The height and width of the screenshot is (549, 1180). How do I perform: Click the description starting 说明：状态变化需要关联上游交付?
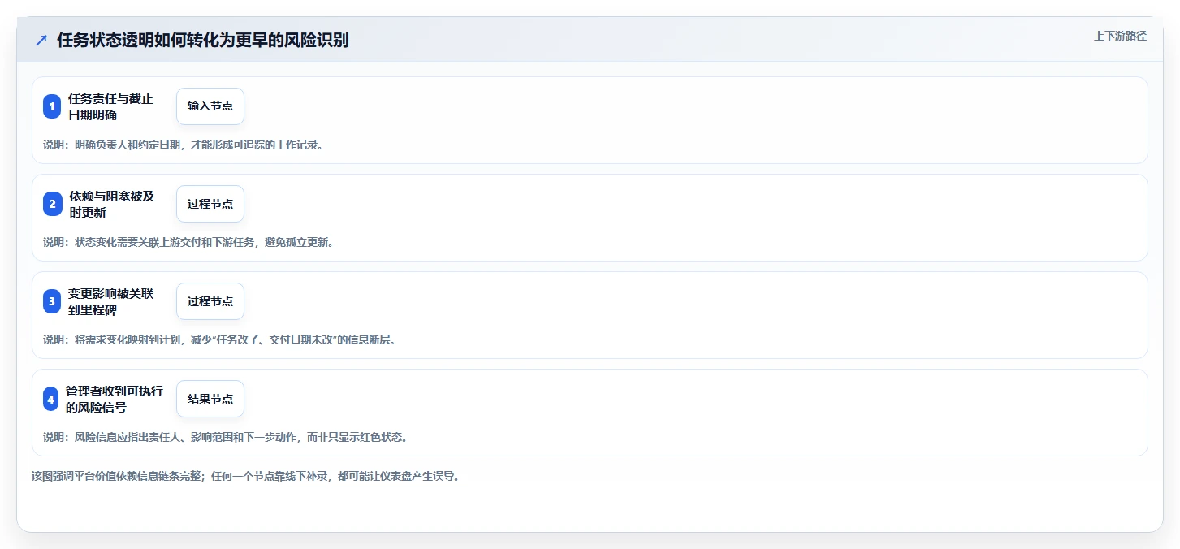tap(188, 242)
